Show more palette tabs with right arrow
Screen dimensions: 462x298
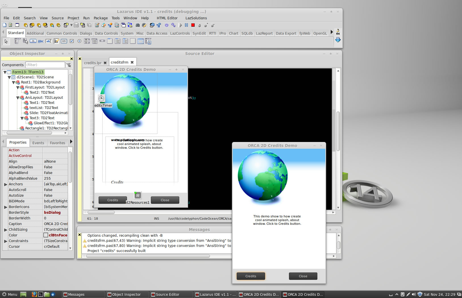(x=332, y=32)
